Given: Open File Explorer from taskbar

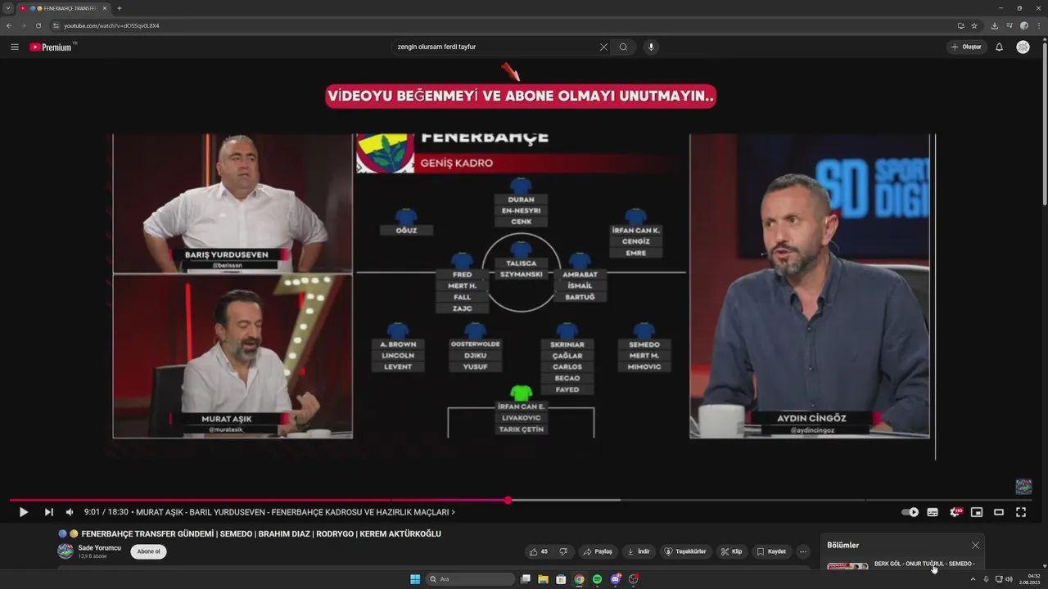Looking at the screenshot, I should click(x=543, y=579).
